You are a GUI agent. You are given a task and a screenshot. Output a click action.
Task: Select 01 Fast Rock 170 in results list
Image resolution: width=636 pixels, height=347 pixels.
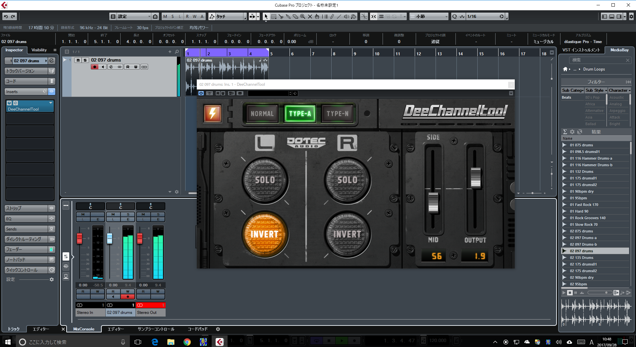point(584,205)
